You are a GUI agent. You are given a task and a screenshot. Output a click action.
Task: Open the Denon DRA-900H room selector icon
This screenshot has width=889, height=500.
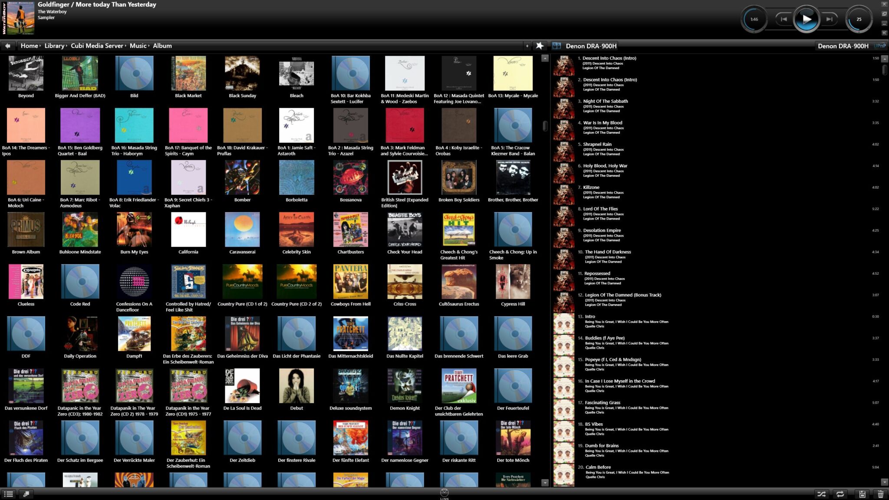coord(556,46)
